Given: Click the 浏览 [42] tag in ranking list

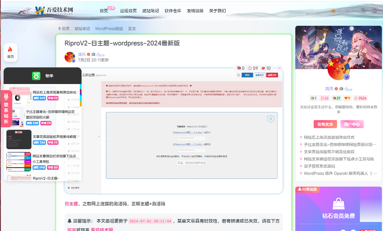Looking at the screenshot, I should (x=40, y=98).
